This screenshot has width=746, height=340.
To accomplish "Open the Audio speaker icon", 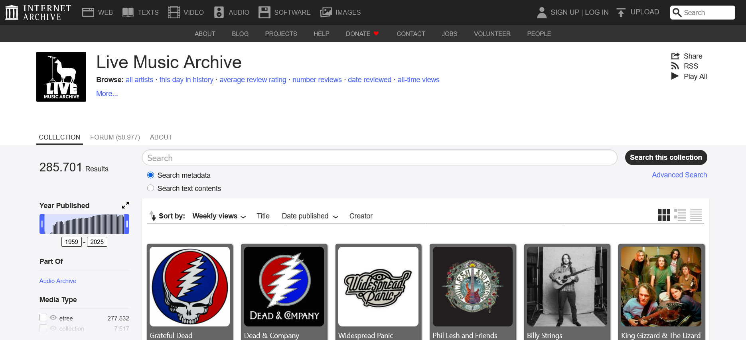I will 219,12.
